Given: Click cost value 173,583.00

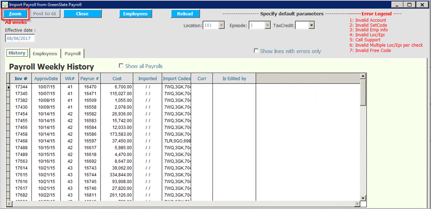Looking at the screenshot, I should [x=120, y=134].
